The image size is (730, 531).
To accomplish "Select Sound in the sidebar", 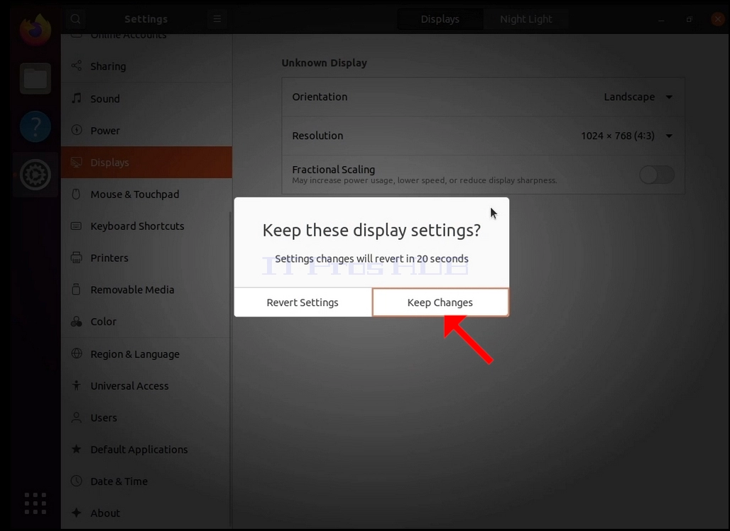I will (146, 99).
